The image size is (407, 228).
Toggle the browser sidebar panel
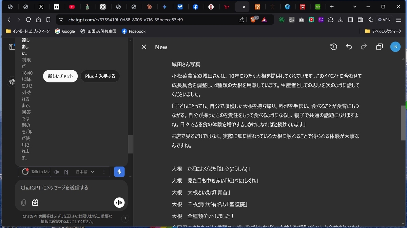click(x=351, y=20)
